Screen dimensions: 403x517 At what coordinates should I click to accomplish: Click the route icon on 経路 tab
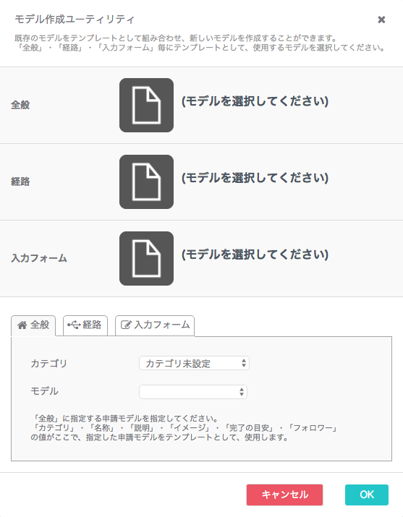(74, 325)
